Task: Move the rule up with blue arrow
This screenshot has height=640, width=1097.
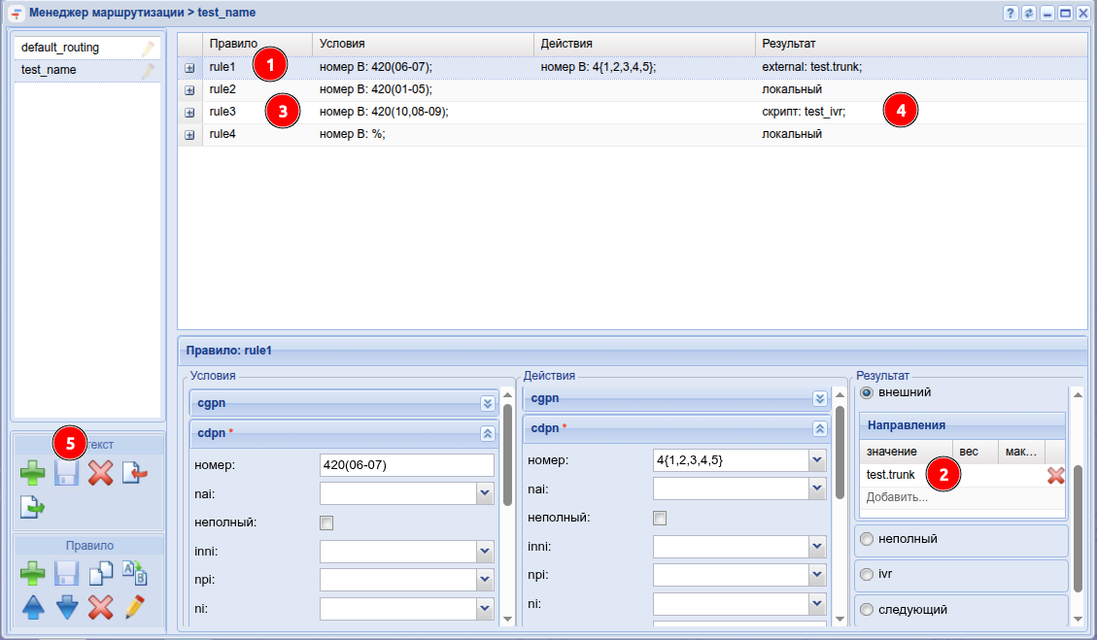Action: (x=33, y=608)
